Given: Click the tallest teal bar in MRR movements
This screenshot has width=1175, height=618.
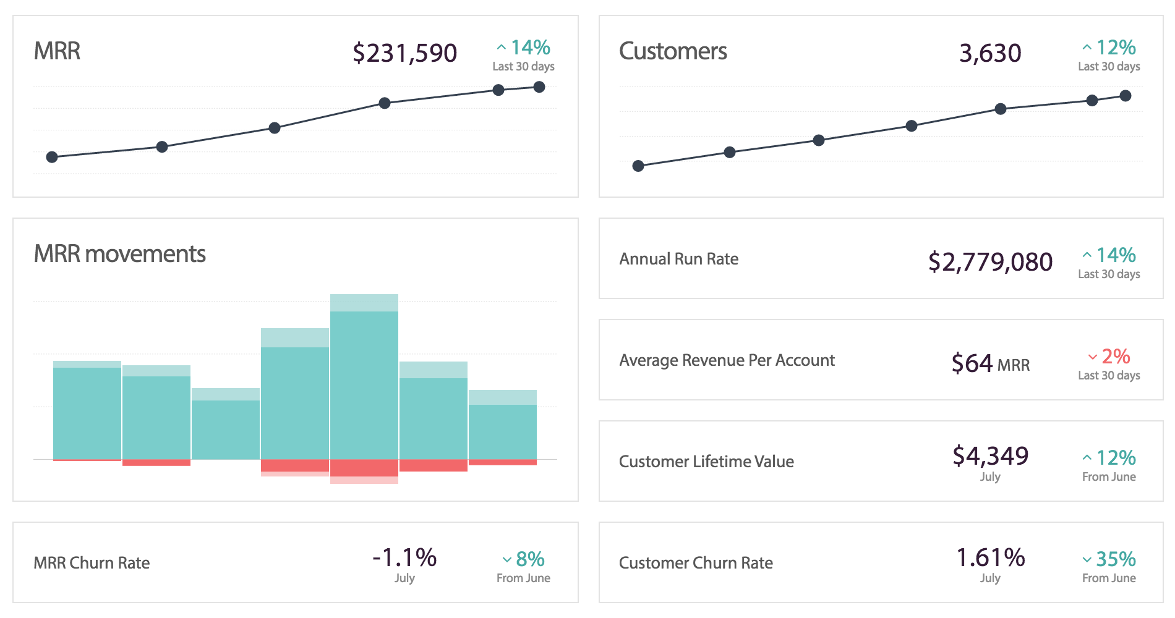Looking at the screenshot, I should pyautogui.click(x=364, y=383).
